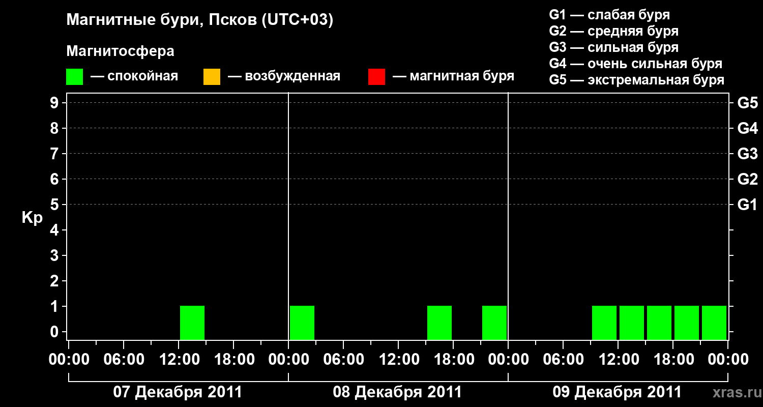Select the 08 Декабря bar at 15:00–18:00
Image resolution: width=763 pixels, height=407 pixels.
[439, 323]
